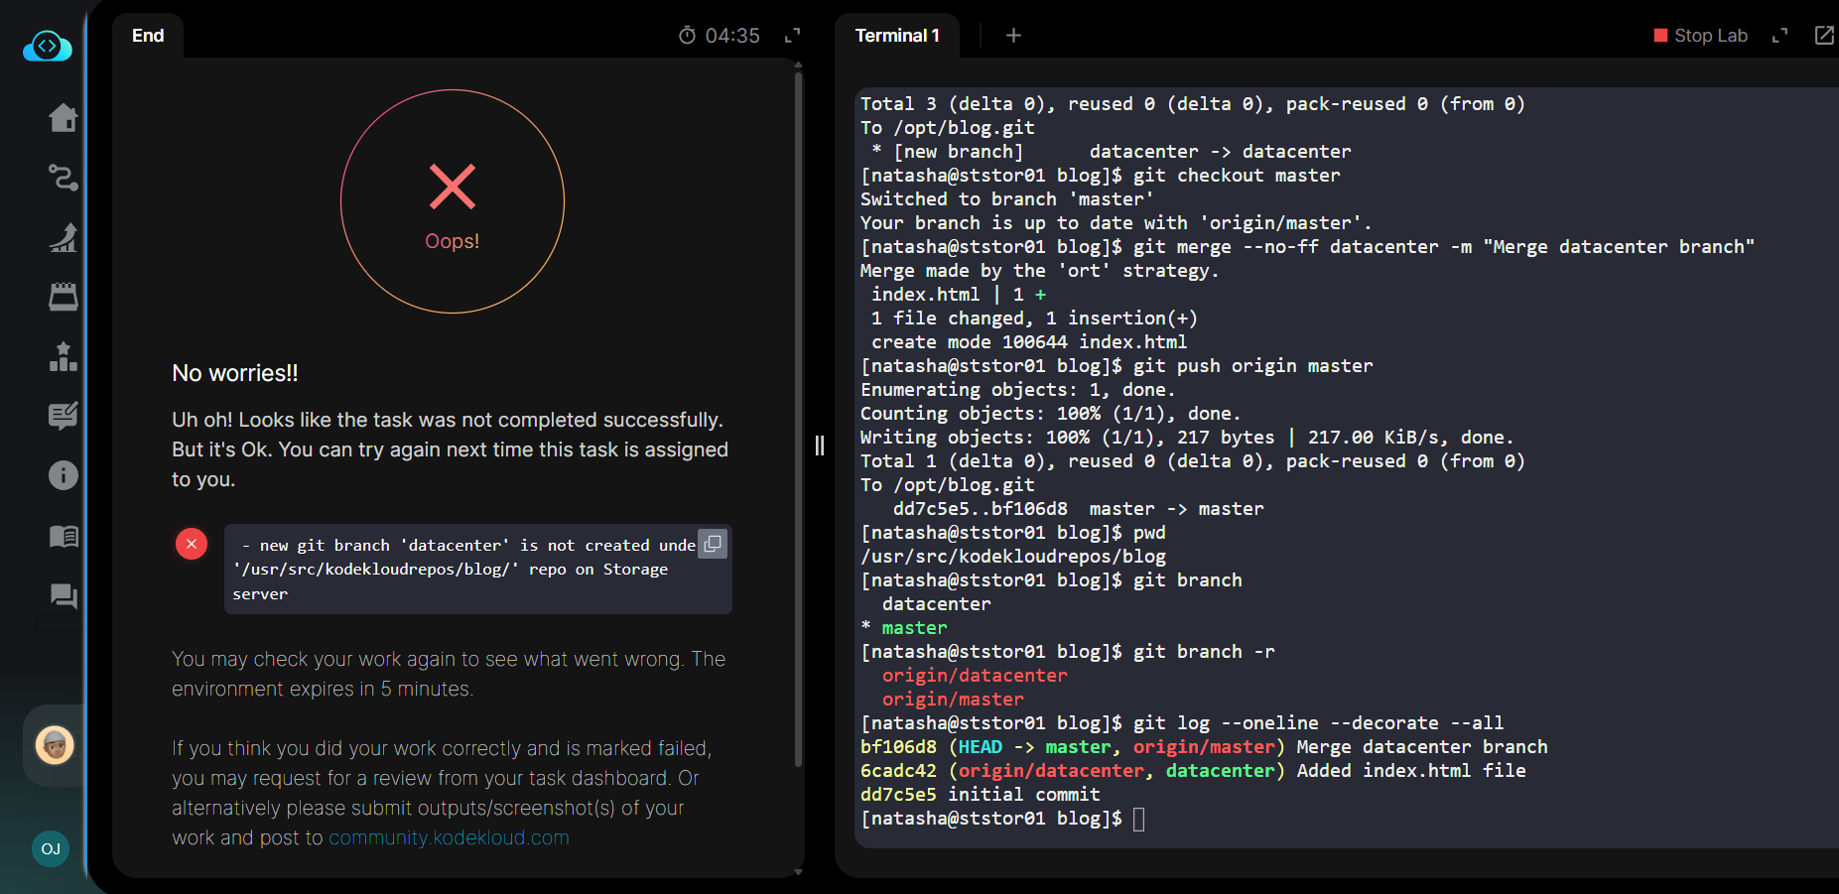Screen dimensions: 1839x894
Task: Open the learning path route icon
Action: [63, 178]
